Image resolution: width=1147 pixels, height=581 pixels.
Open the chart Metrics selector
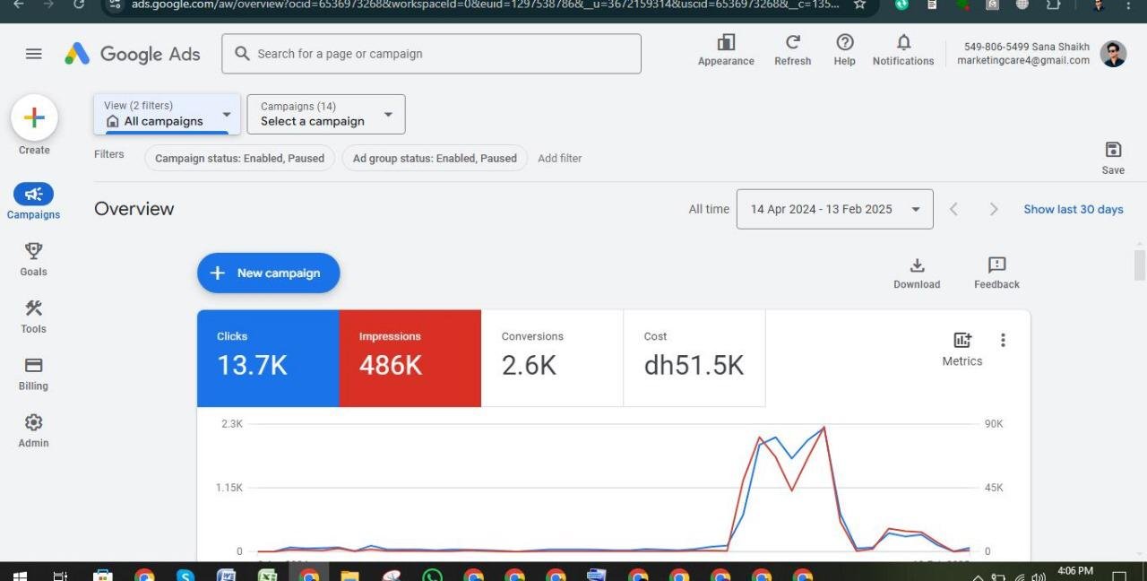[962, 349]
